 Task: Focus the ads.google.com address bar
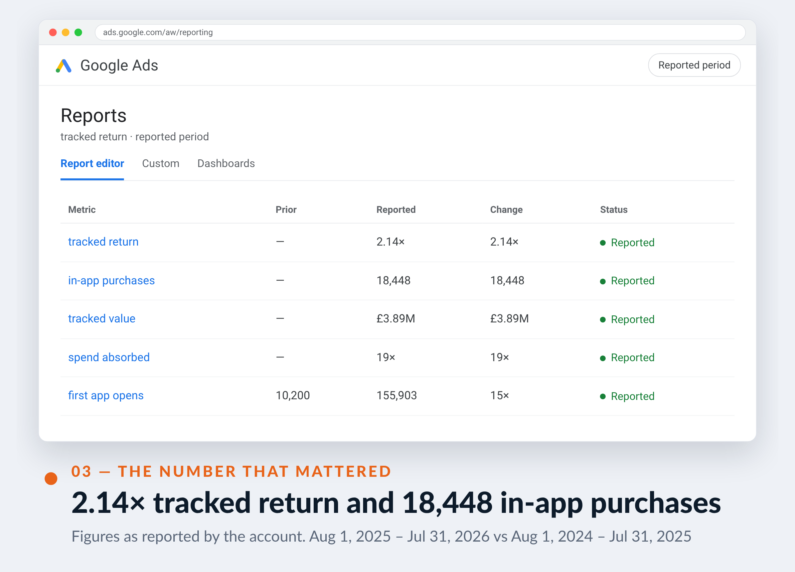420,32
